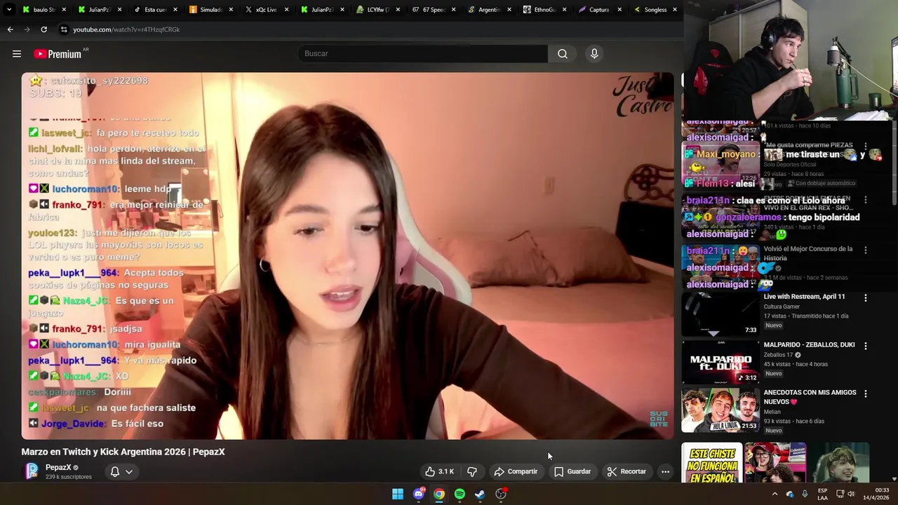
Task: Open OneDrive cloud icon in tray
Action: [790, 494]
